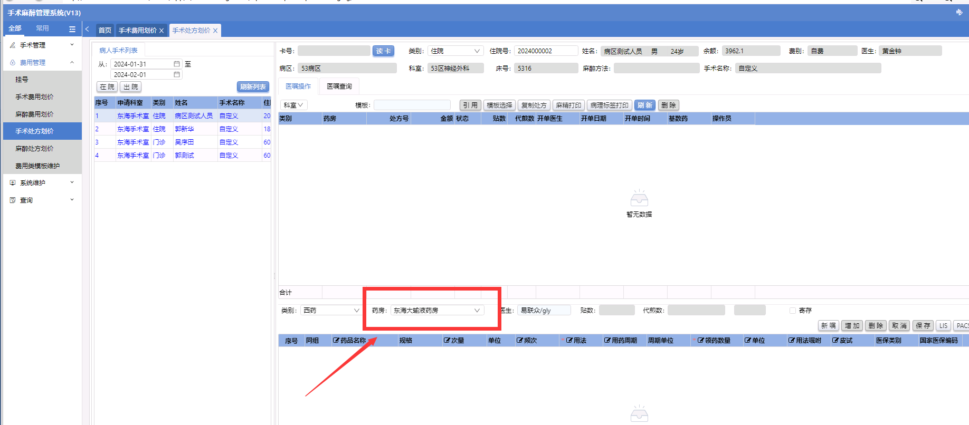Screen dimensions: 969x425
Task: Click the 系统维护 monitor icon
Action: [x=13, y=183]
